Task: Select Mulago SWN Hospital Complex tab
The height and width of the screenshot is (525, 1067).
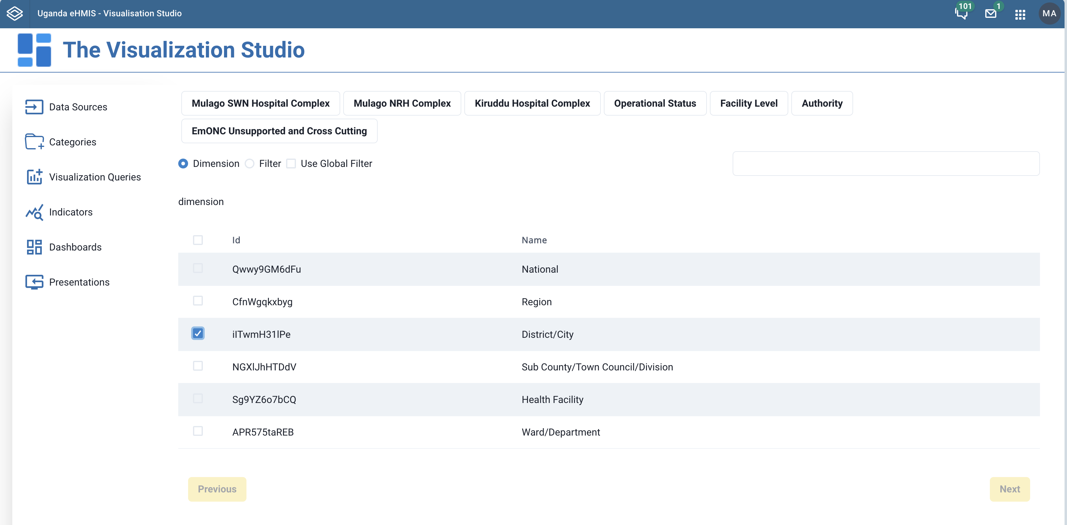Action: 261,103
